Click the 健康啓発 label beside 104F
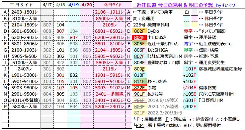 (x=207, y=88)
